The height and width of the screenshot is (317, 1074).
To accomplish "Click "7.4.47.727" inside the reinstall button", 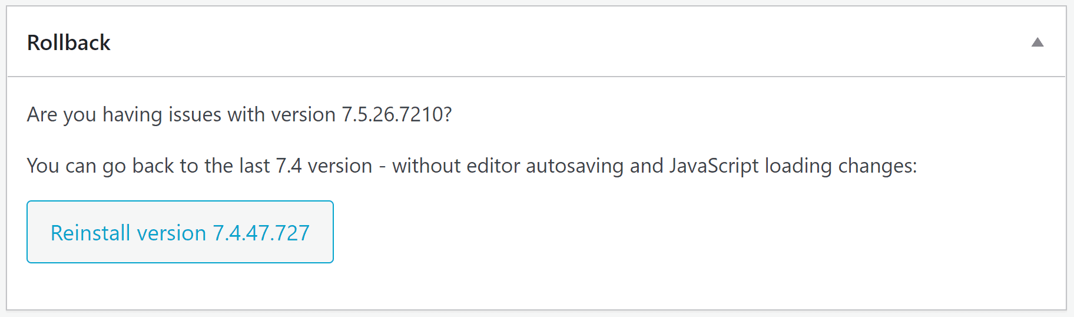I will (x=261, y=233).
